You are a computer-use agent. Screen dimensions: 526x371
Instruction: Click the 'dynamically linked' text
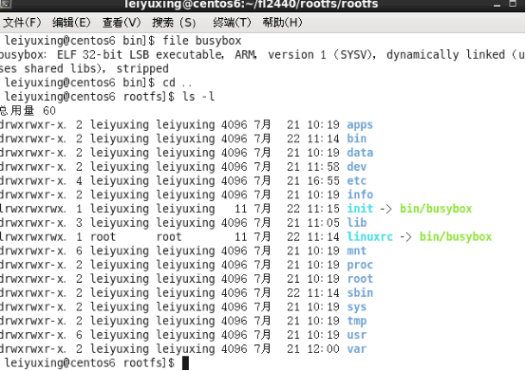pos(446,55)
